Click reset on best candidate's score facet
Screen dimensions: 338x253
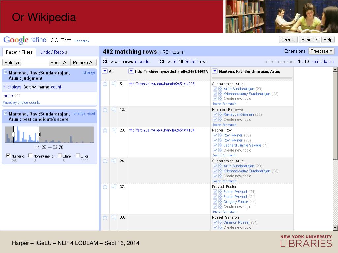(91, 114)
